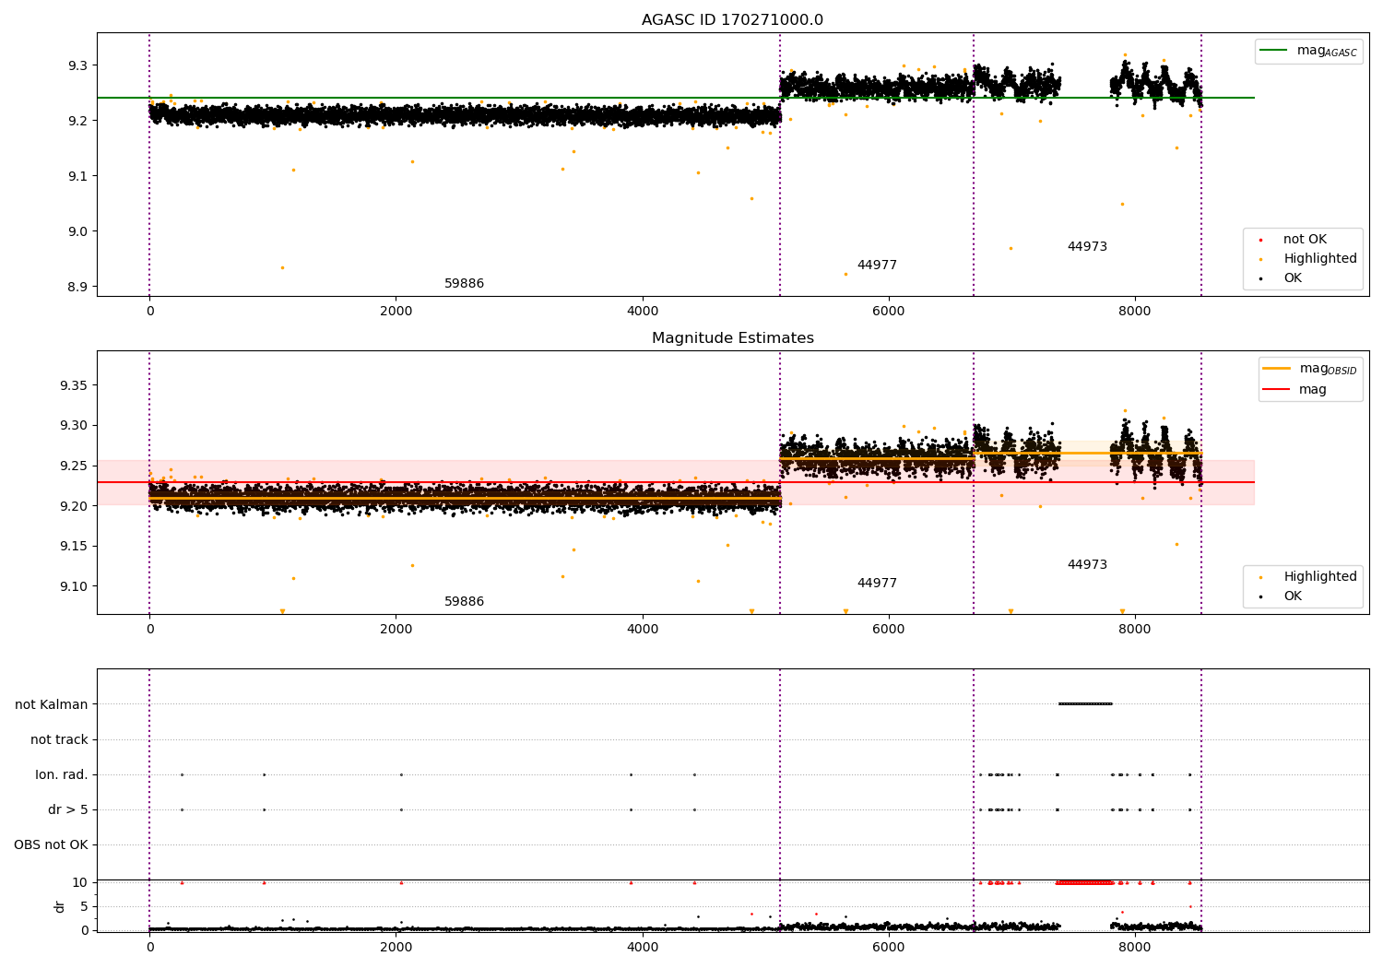
Task: Click the 'not track' axis label
Action: coord(59,740)
